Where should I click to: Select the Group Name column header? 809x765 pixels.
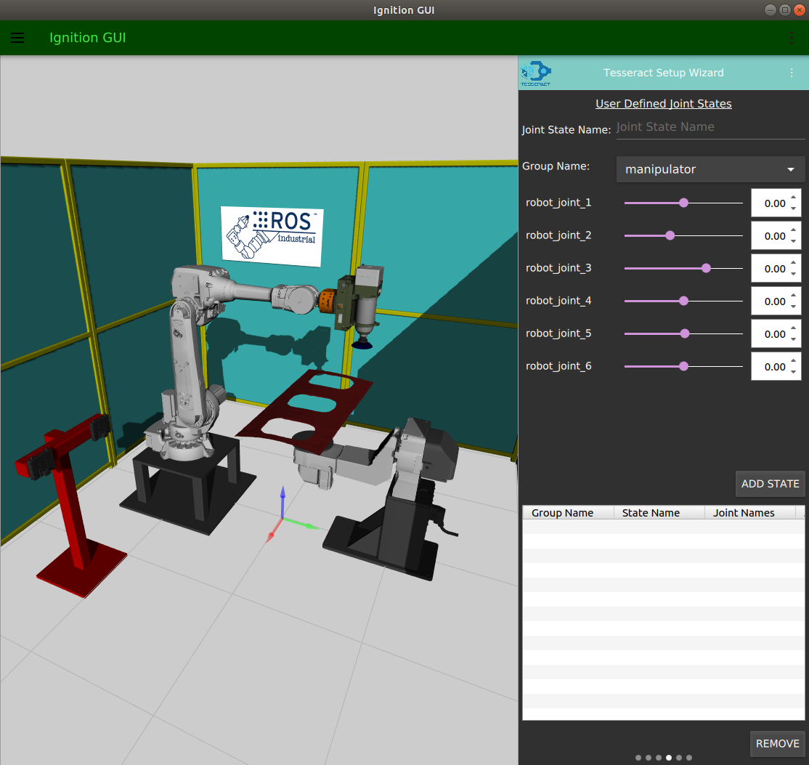(x=562, y=513)
